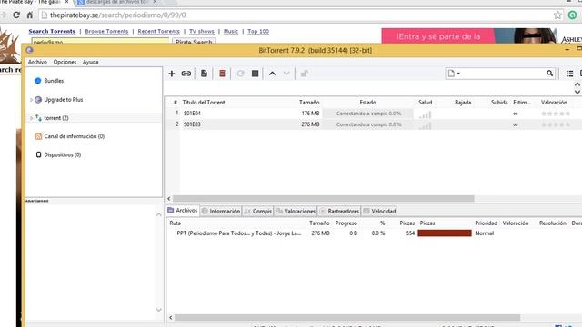Select Canal de información (0)
The width and height of the screenshot is (582, 327).
click(75, 136)
